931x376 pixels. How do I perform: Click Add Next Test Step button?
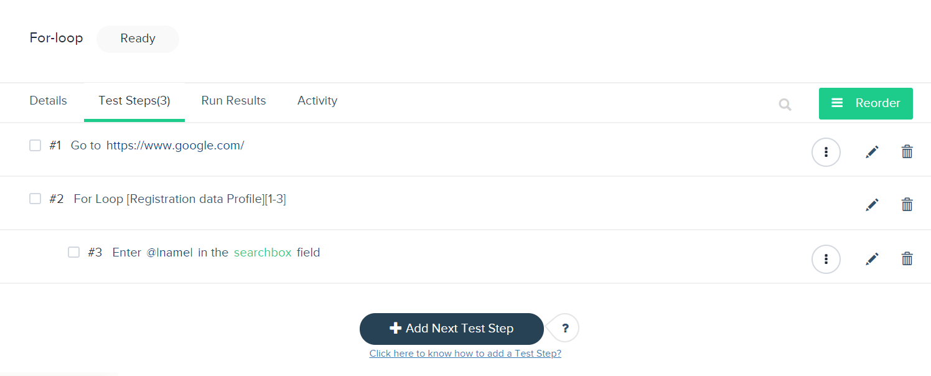point(452,329)
